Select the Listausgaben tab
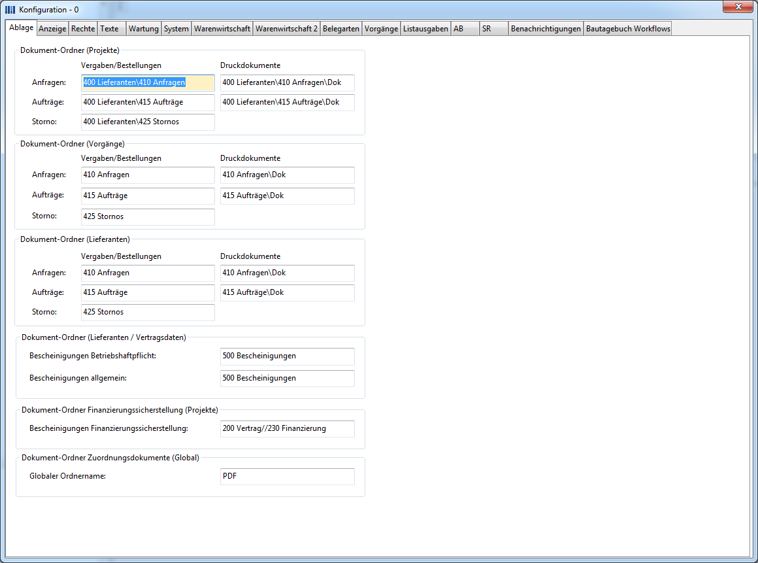758x563 pixels. click(x=425, y=29)
